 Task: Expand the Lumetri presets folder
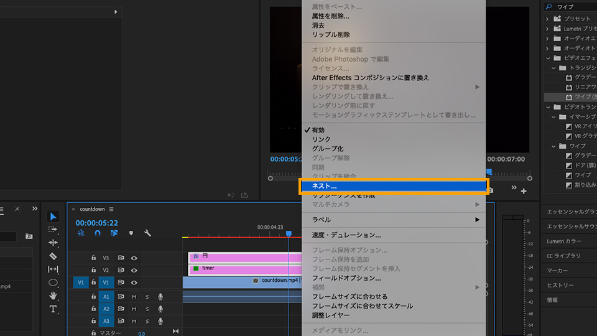(547, 29)
